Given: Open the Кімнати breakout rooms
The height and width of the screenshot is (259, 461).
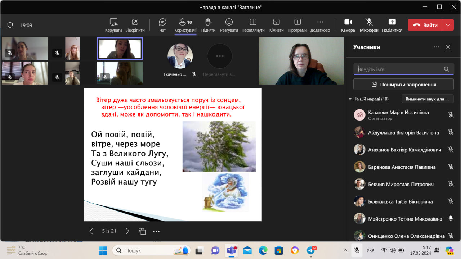Looking at the screenshot, I should [x=276, y=25].
